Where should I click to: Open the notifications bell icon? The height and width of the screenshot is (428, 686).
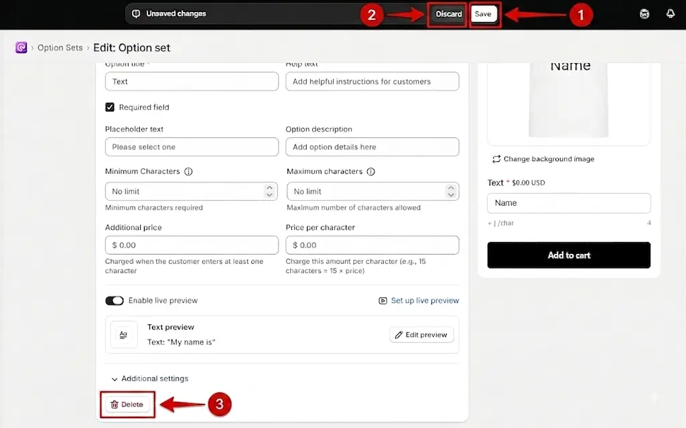point(670,14)
